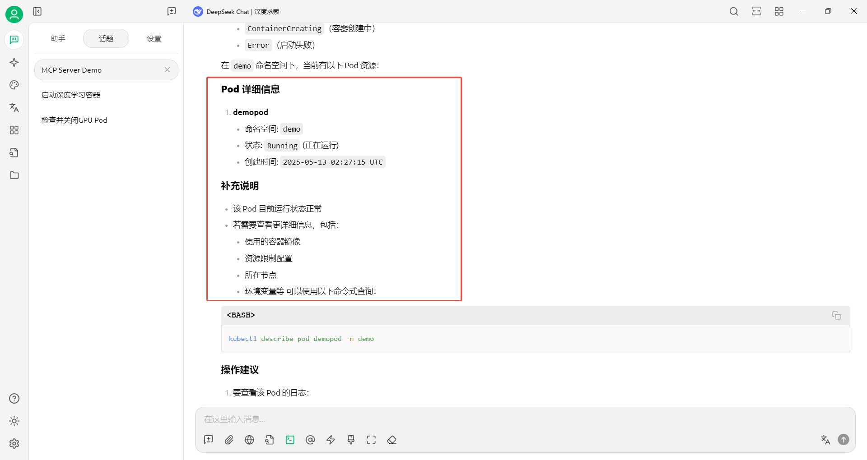This screenshot has width=867, height=460.
Task: Copy the BASH code block
Action: click(x=836, y=315)
